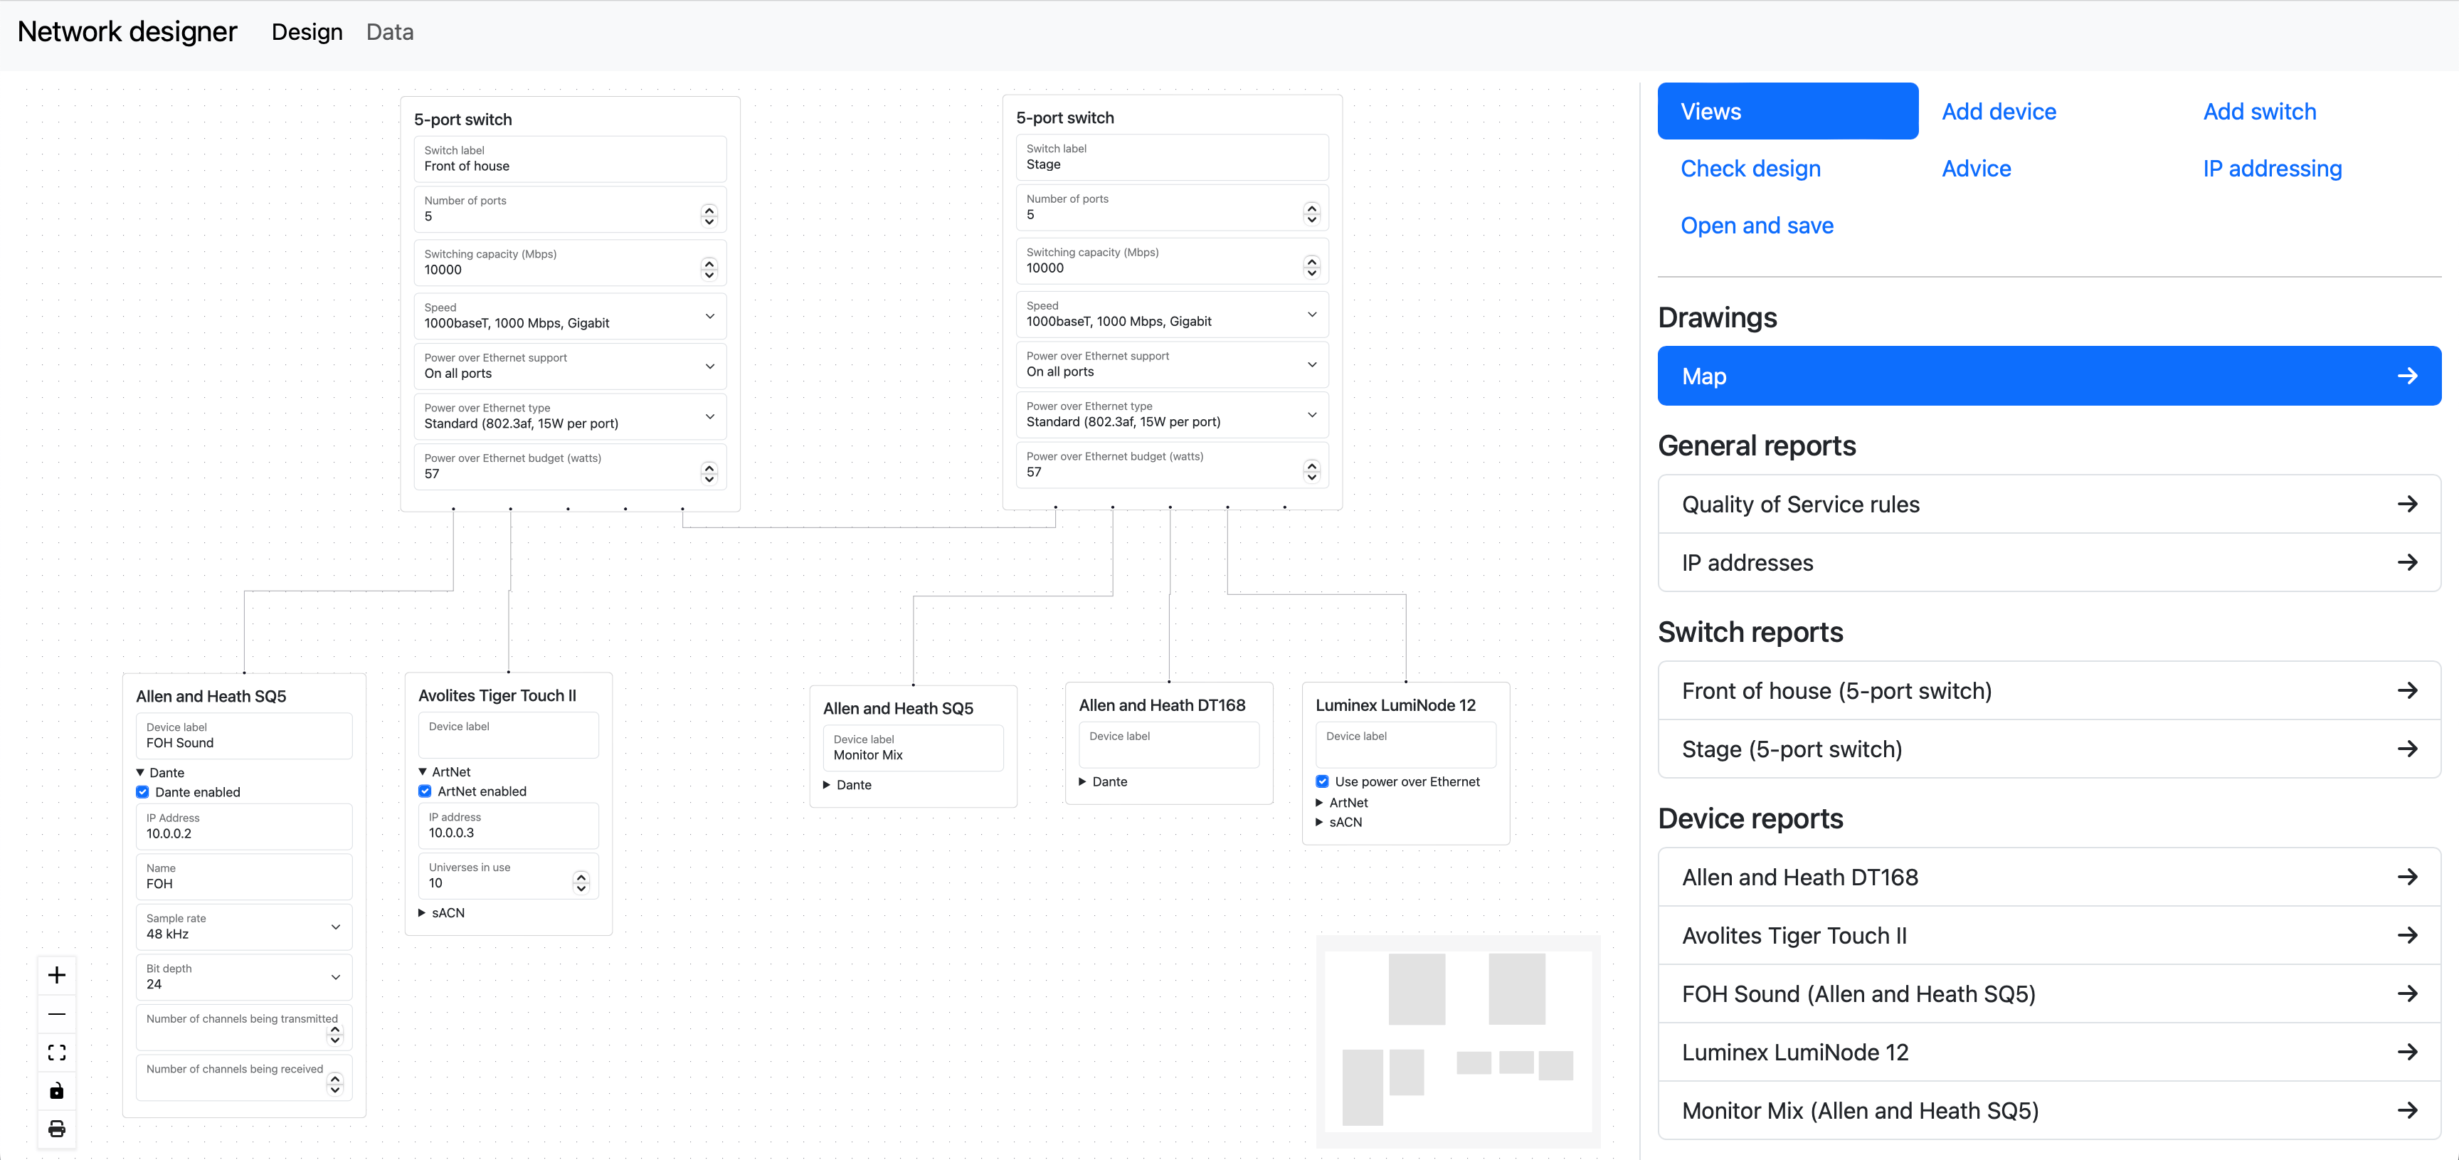Click the arrow beside Quality of Service rules
The image size is (2459, 1160).
point(2406,504)
